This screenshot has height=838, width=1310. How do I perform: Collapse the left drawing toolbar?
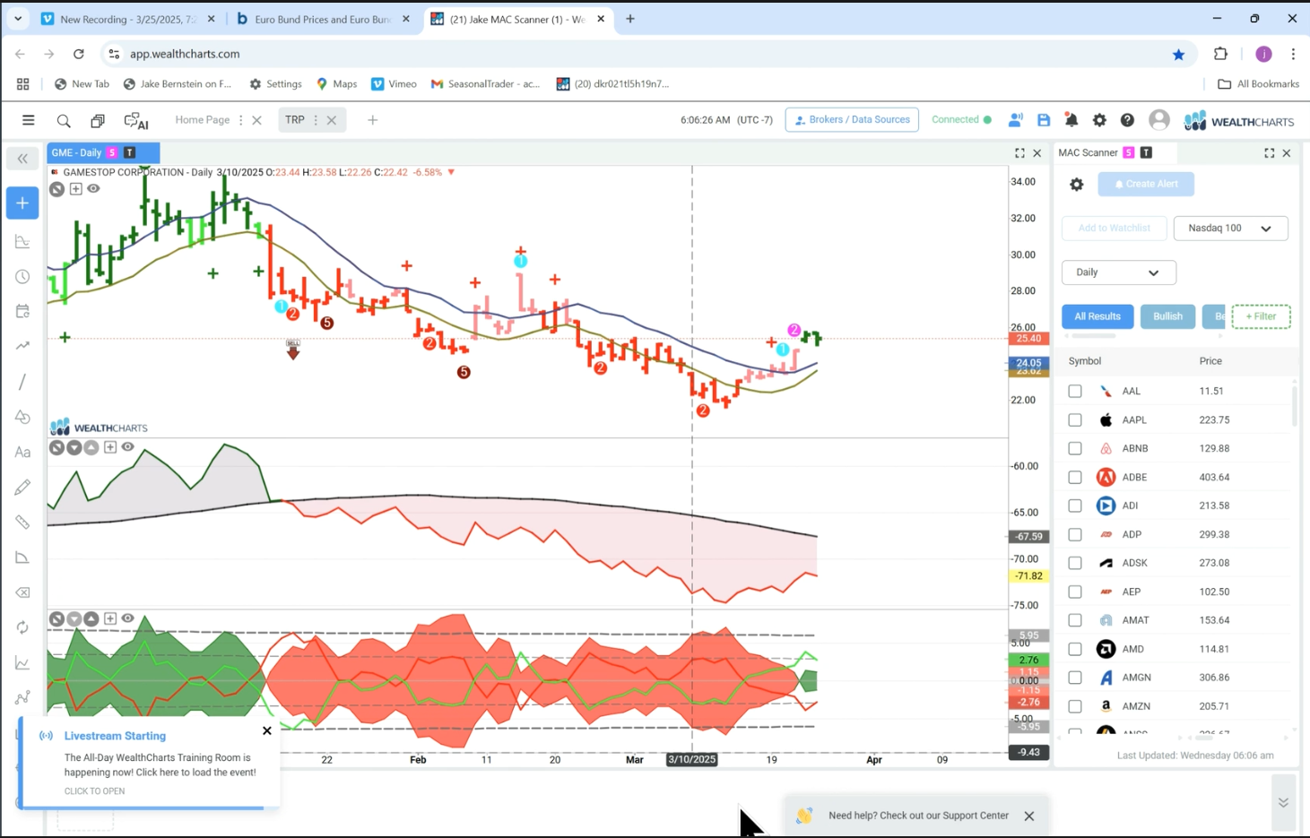pyautogui.click(x=22, y=159)
